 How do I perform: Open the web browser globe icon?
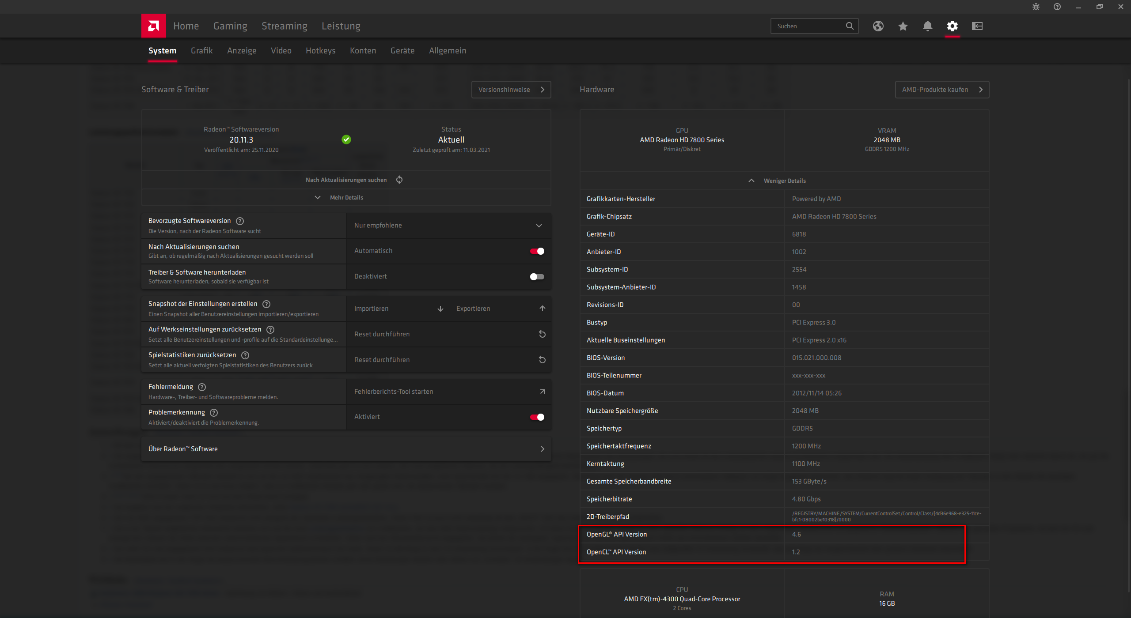878,26
